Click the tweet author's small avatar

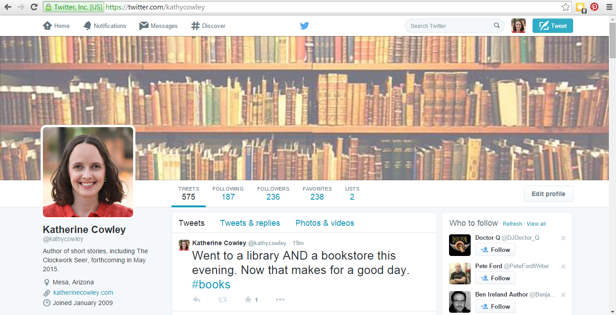[184, 245]
